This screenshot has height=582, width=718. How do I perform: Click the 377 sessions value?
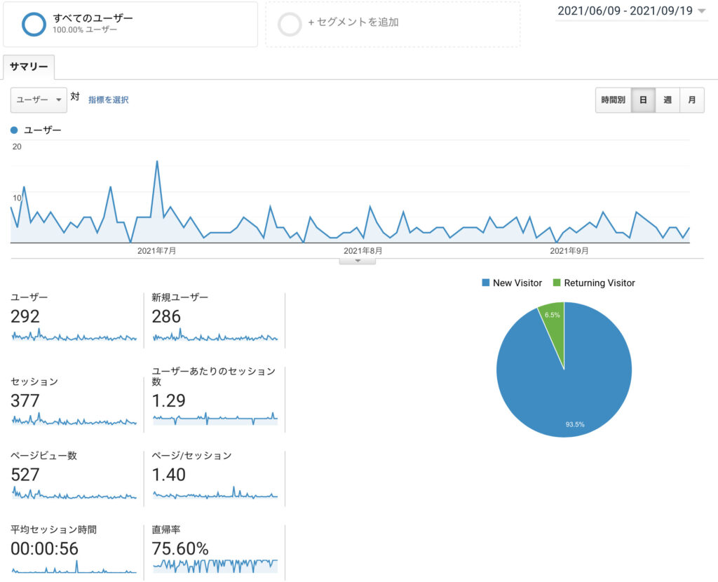click(x=25, y=400)
